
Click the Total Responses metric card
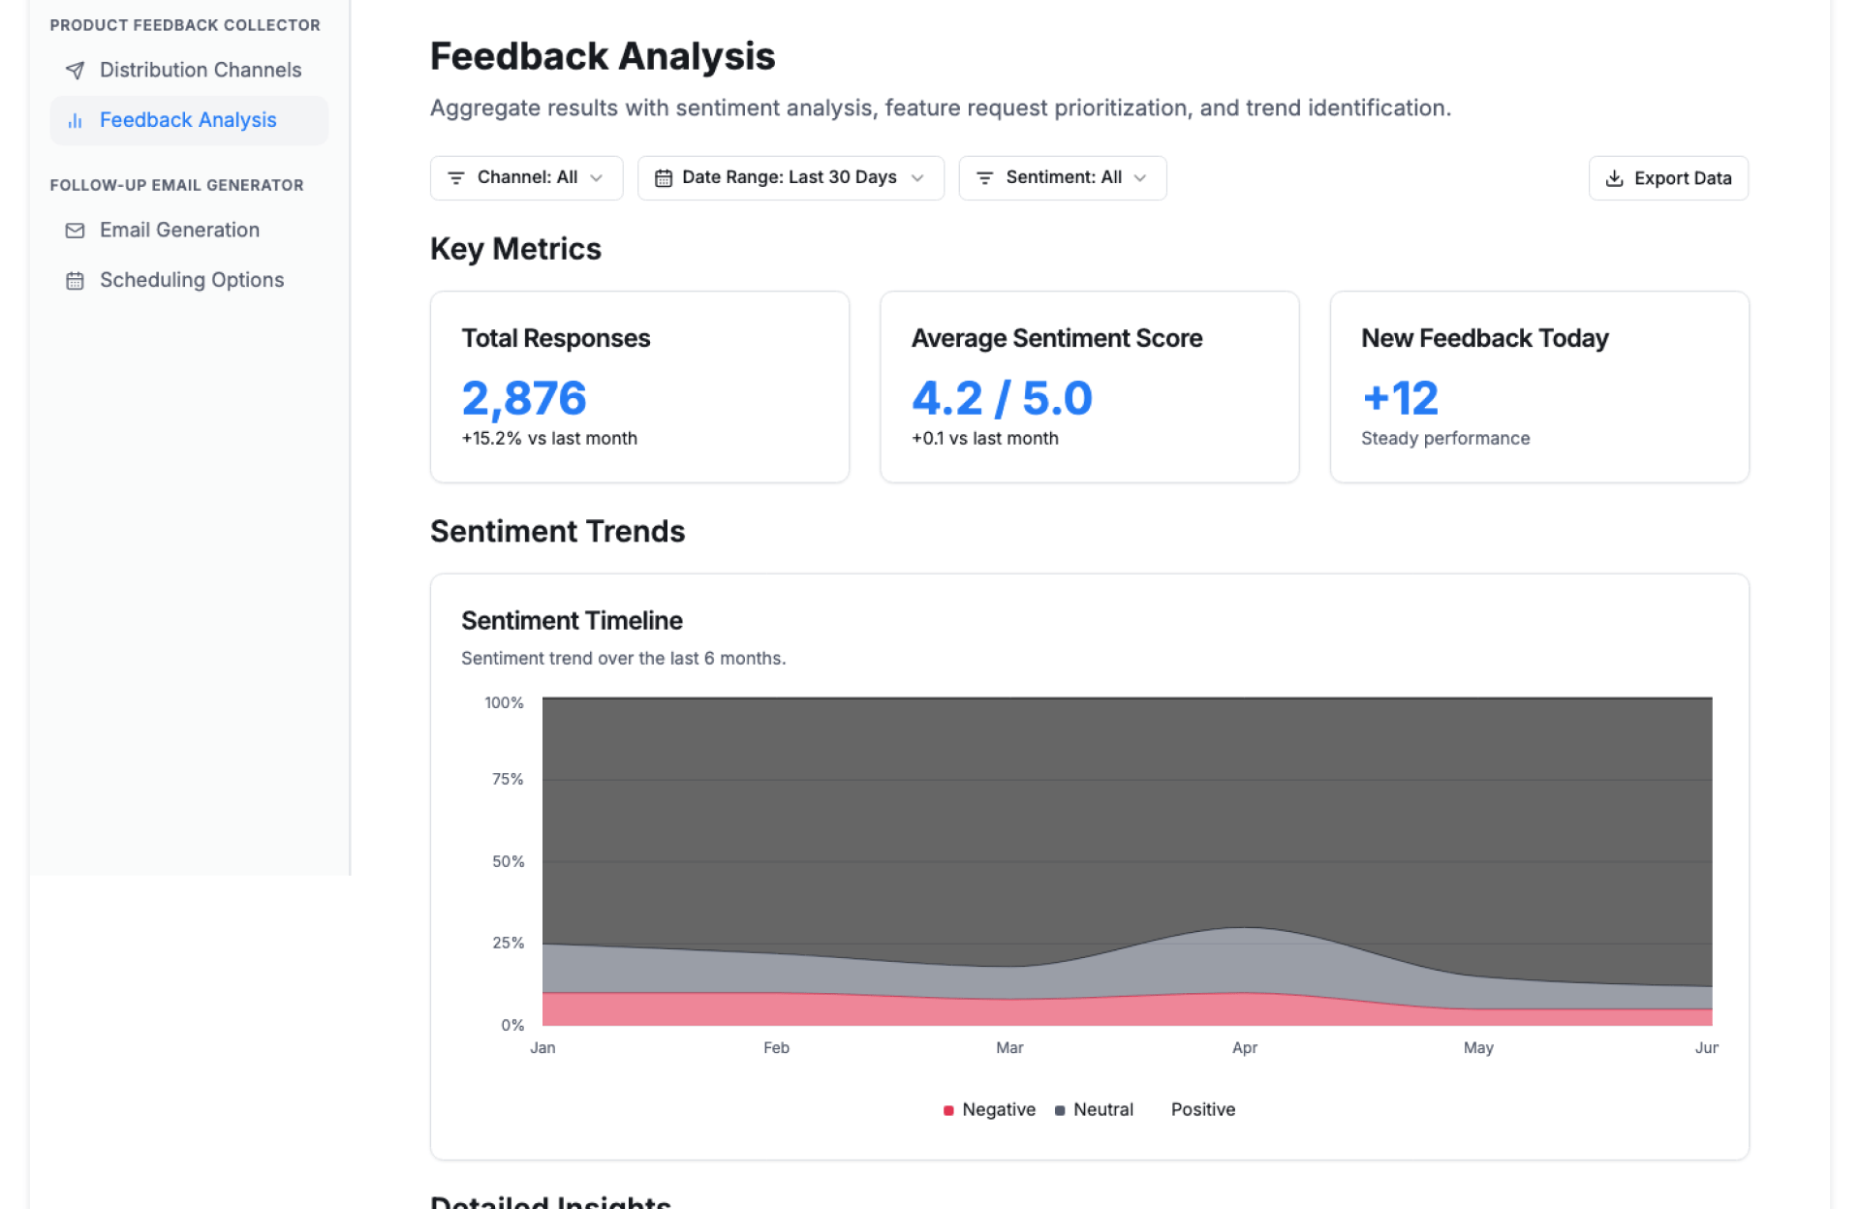639,387
